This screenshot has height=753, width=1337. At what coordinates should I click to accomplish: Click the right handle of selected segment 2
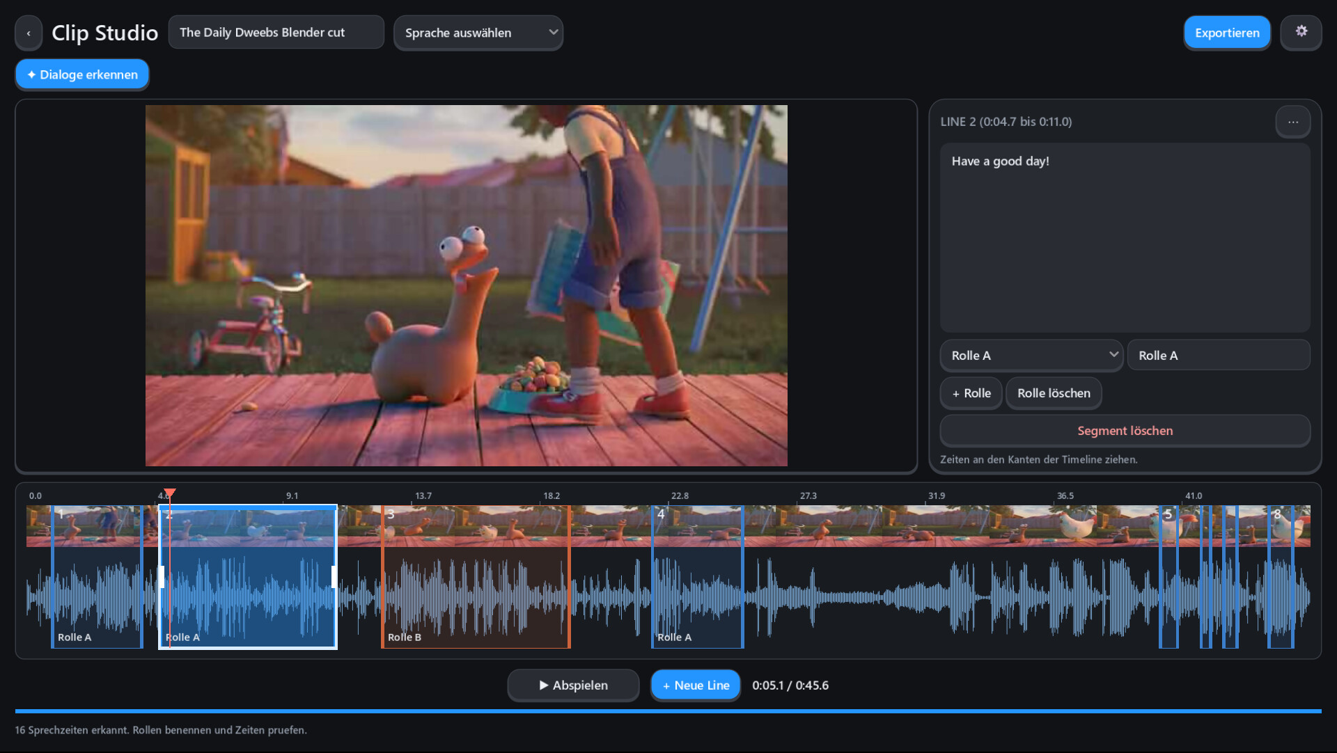pyautogui.click(x=334, y=577)
